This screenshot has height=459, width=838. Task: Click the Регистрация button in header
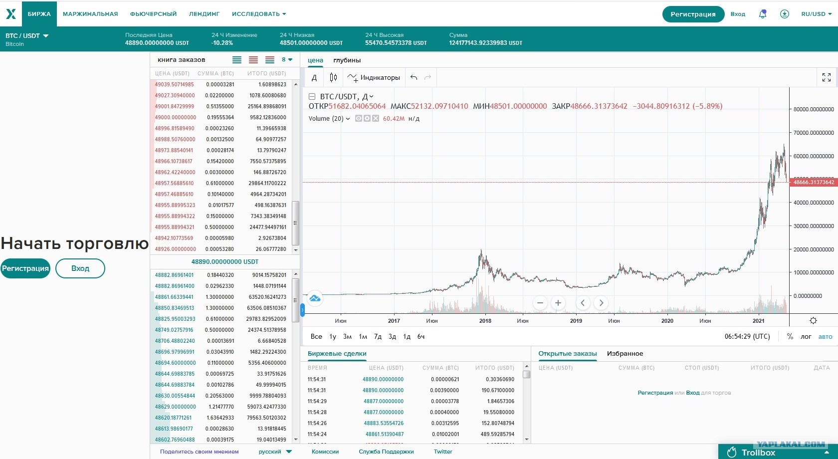click(x=693, y=14)
